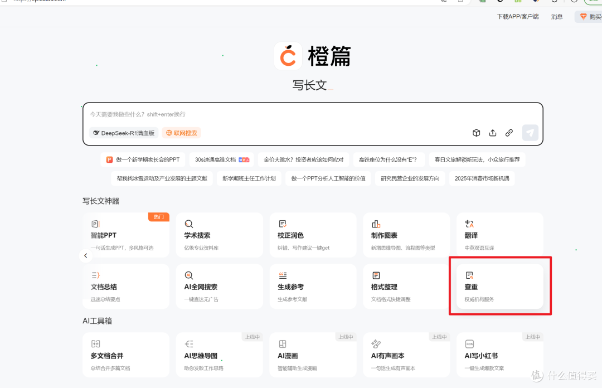Click the cube icon in the input box
Screen dimensions: 602x388
pos(476,133)
